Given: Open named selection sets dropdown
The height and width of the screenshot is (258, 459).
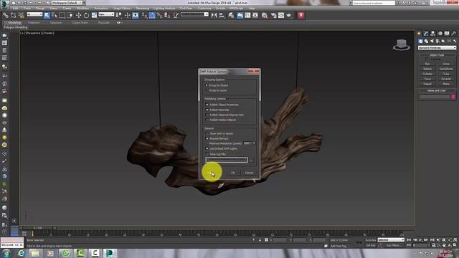Looking at the screenshot, I should pyautogui.click(x=194, y=14).
